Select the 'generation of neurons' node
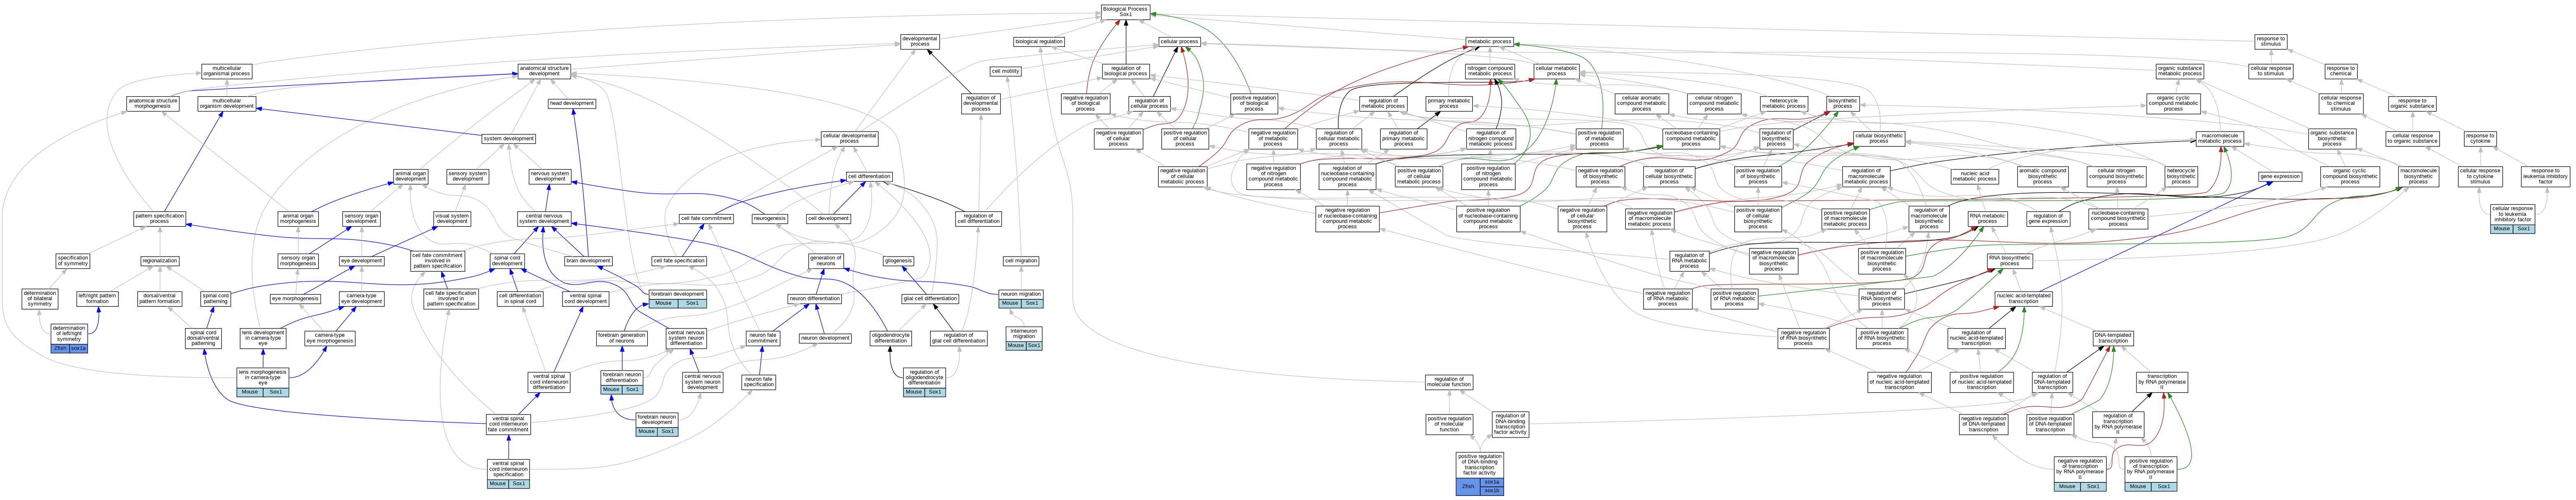Viewport: 2576px width, 500px height. click(x=826, y=261)
